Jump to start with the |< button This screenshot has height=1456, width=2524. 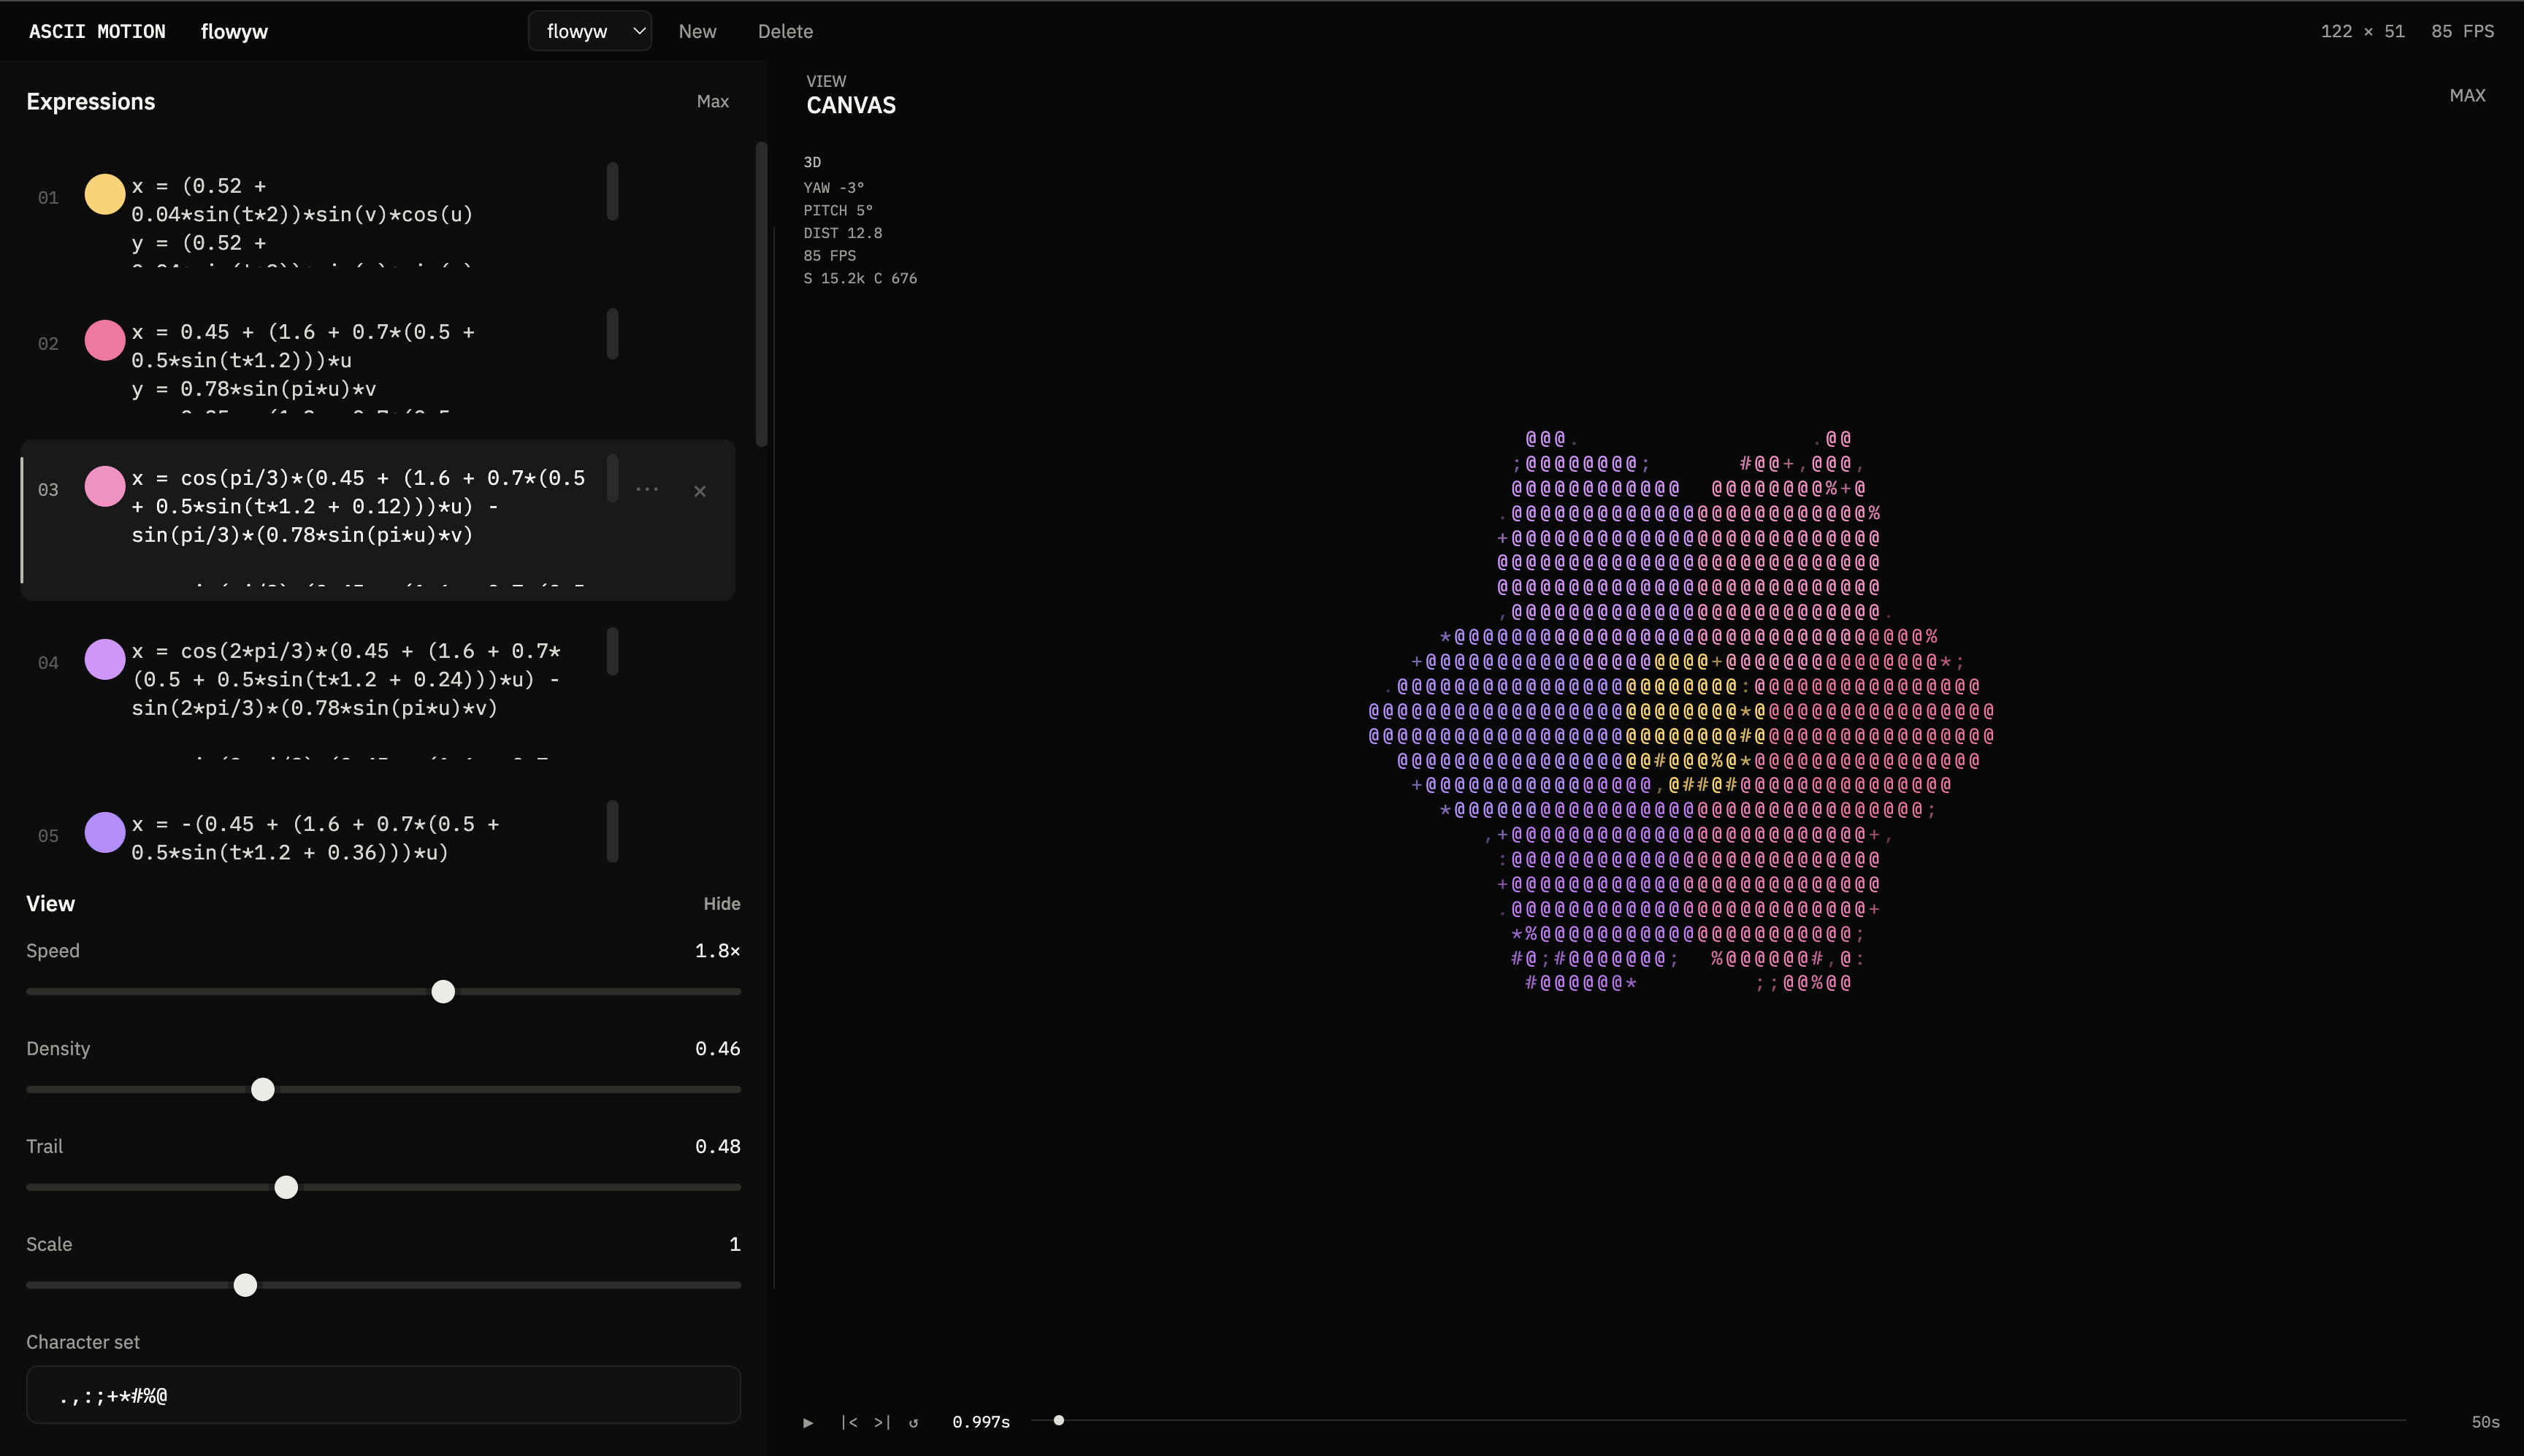click(x=849, y=1422)
